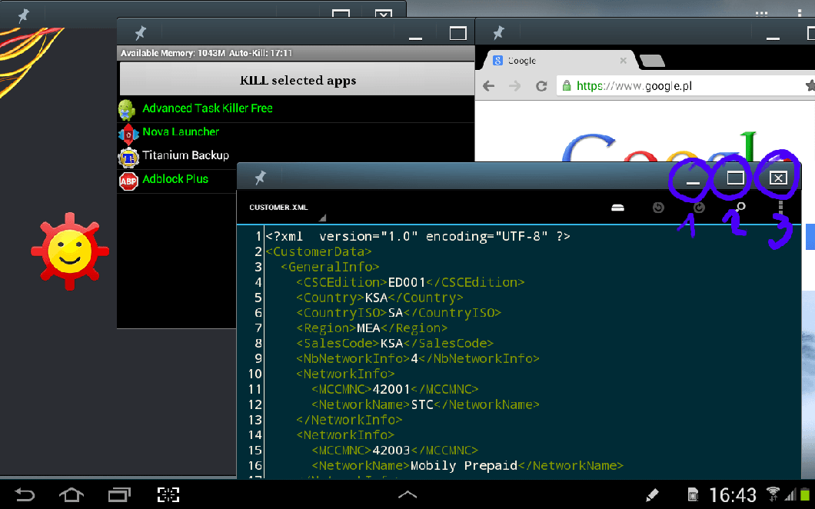Click the Nova Launcher app icon
This screenshot has height=509, width=815.
[x=128, y=134]
